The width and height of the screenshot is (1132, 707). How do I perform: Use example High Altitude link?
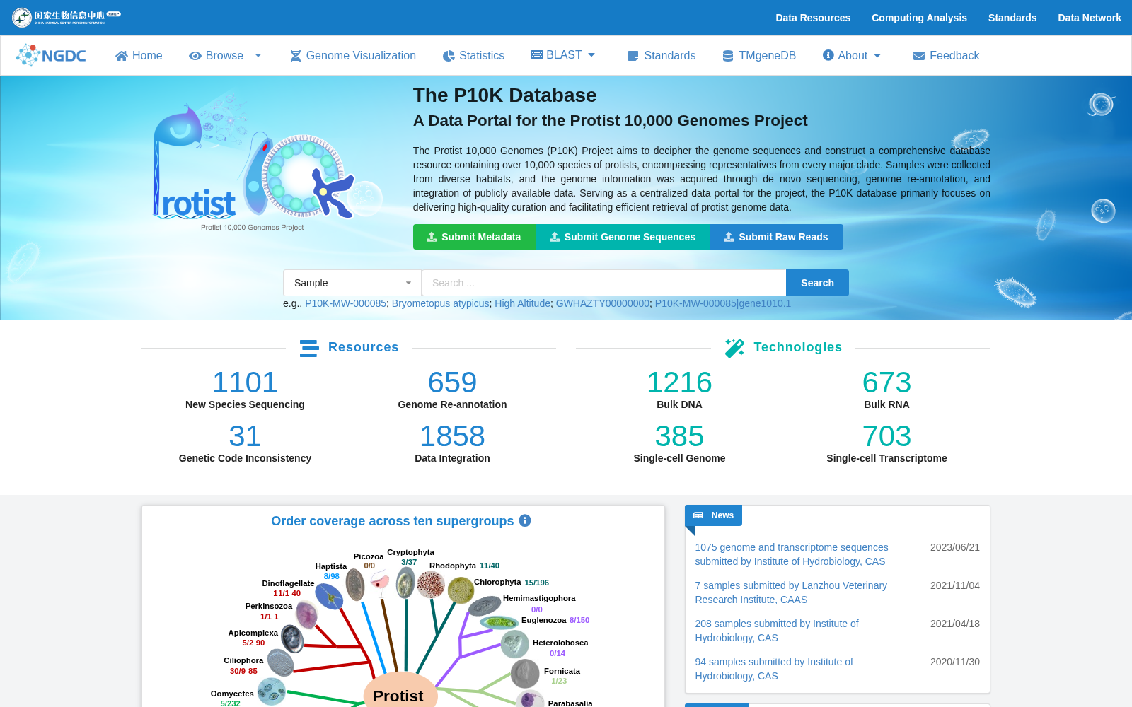click(x=523, y=303)
